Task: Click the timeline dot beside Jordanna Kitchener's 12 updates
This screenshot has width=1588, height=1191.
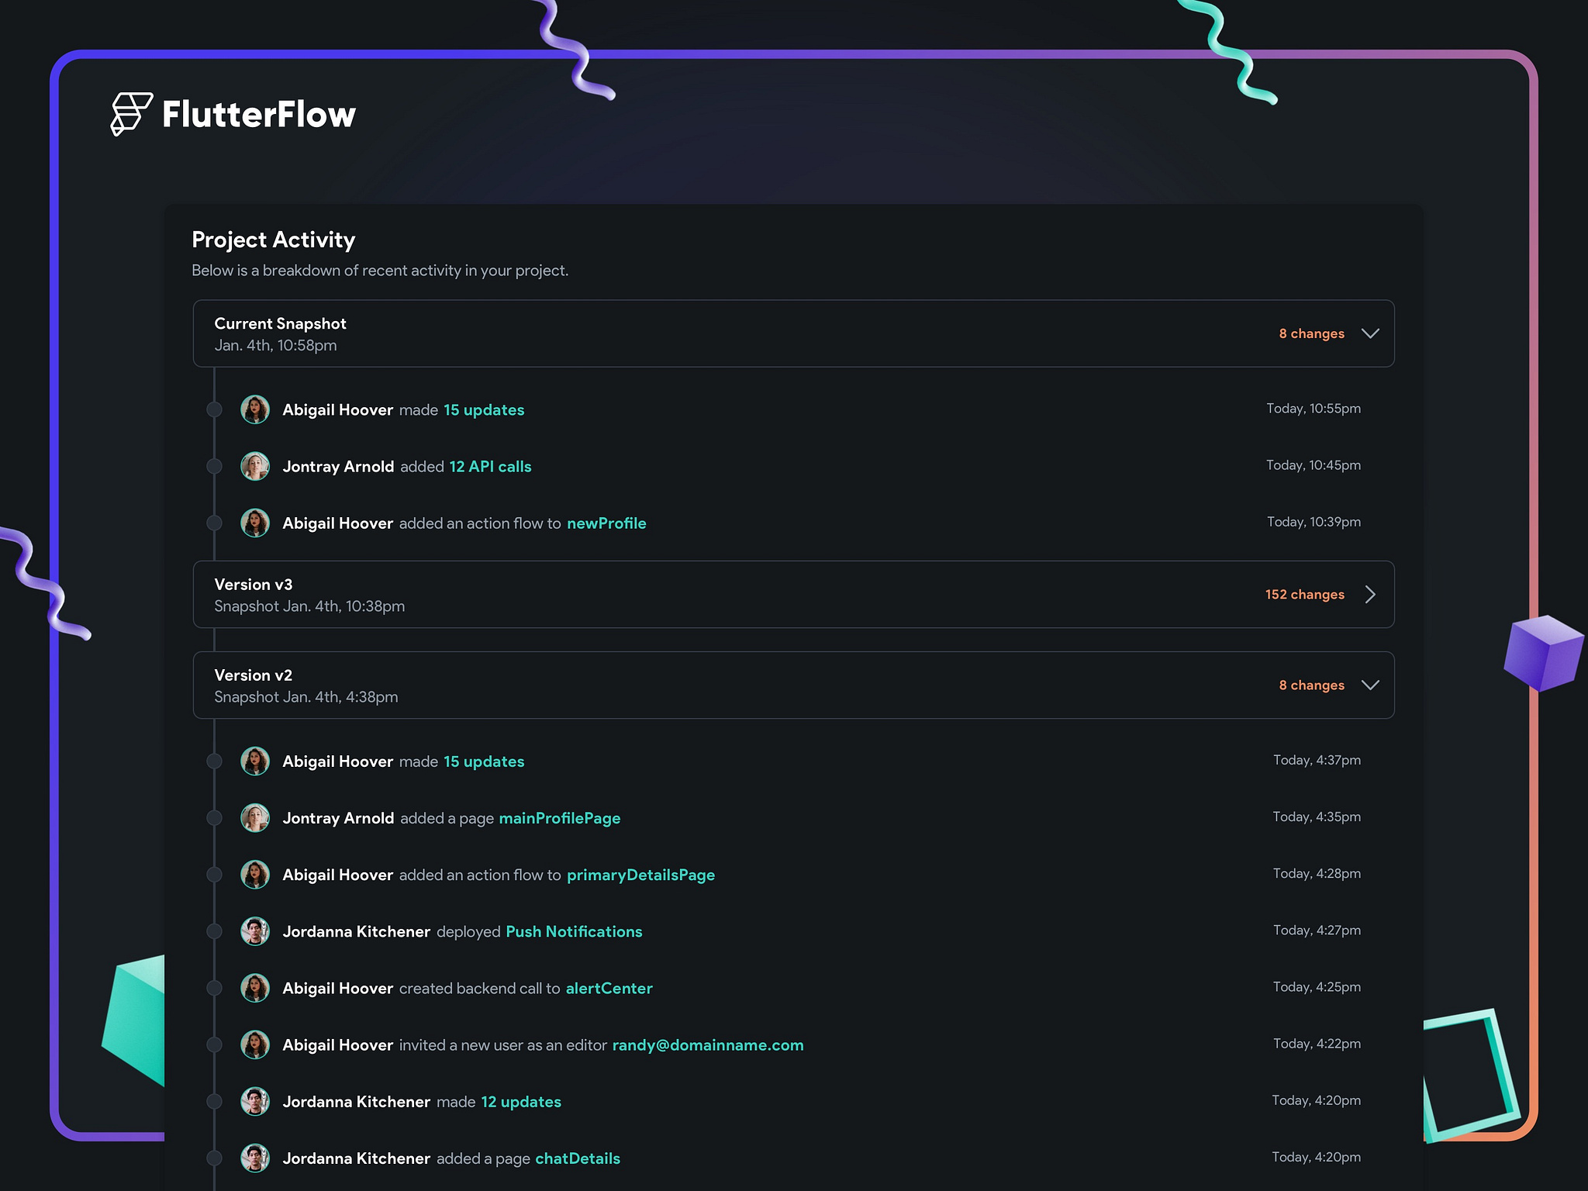Action: point(215,1101)
